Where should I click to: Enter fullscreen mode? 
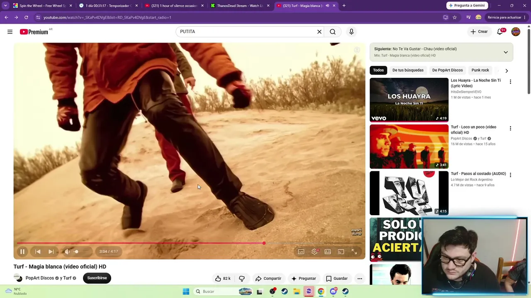(354, 252)
